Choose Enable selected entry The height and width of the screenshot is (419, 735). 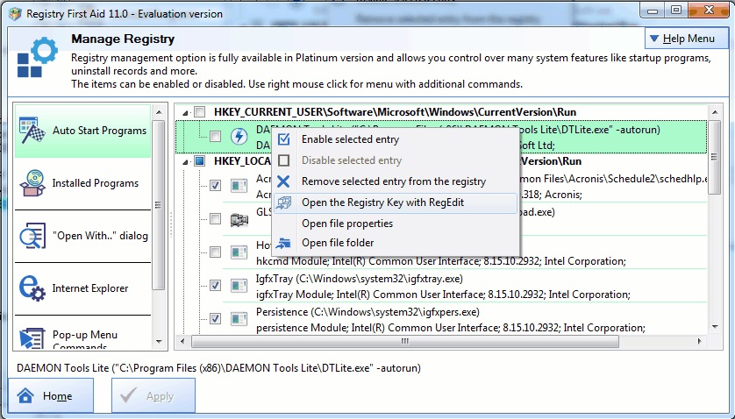(x=396, y=139)
